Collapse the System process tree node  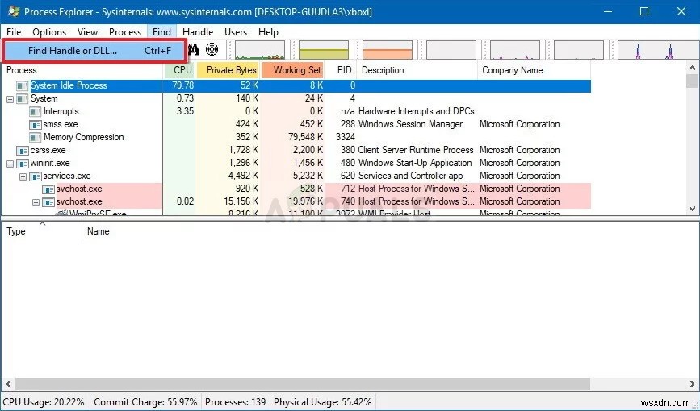(x=10, y=99)
